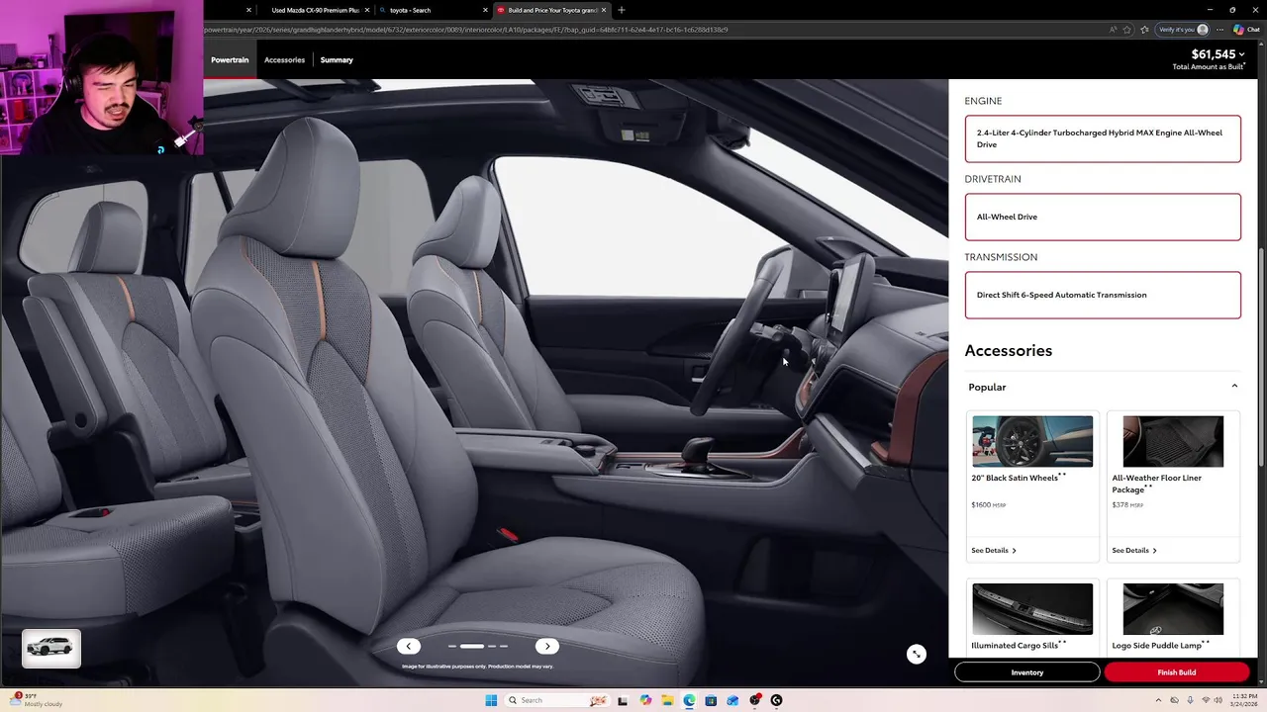Click the $1600 wheels price
Viewport: 1267px width, 712px height.
click(x=988, y=504)
